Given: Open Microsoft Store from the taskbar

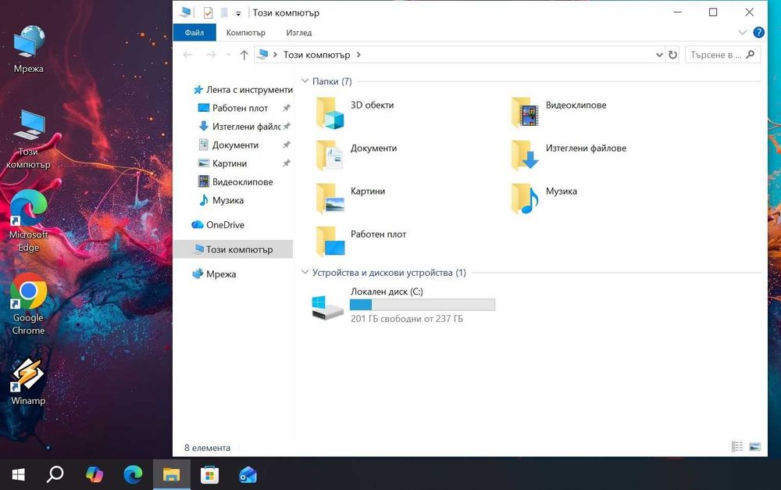Looking at the screenshot, I should click(209, 474).
